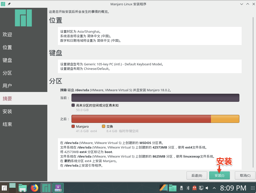Select 欢迎 step in sidebar
This screenshot has width=256, height=193.
pos(24,34)
